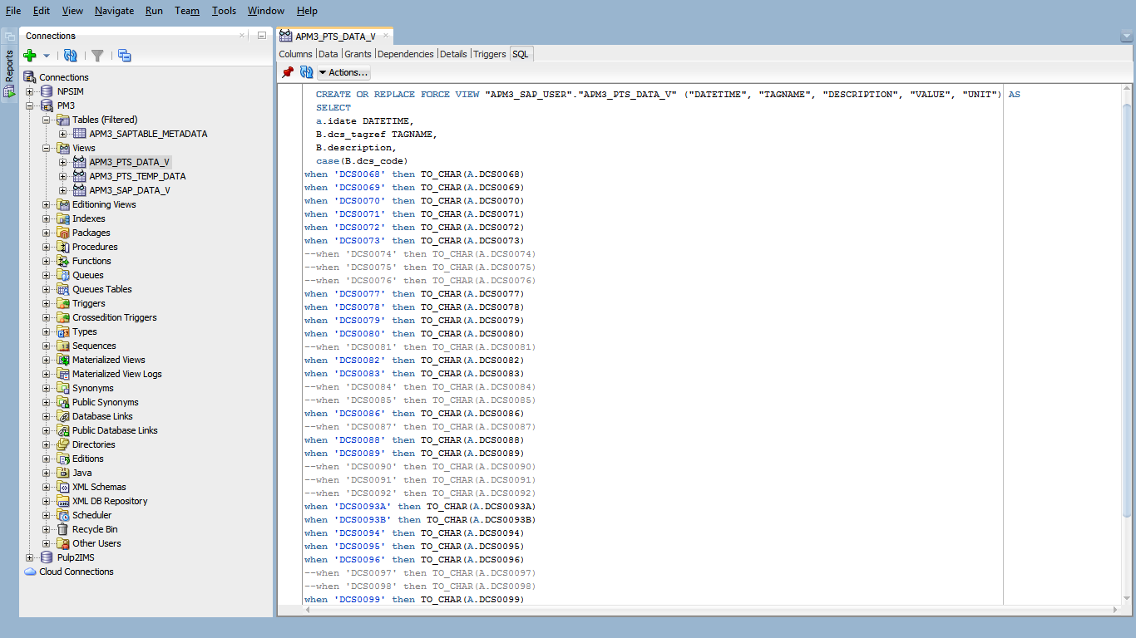Open the Schema Browser icon
Screen dimensions: 1136x638
(x=124, y=56)
